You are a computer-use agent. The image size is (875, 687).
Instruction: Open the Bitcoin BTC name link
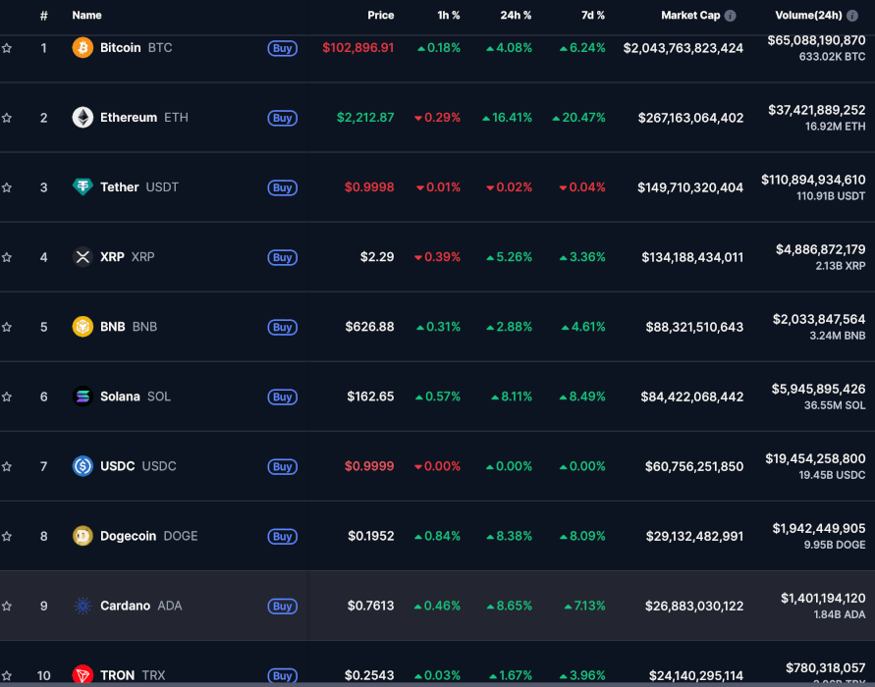(x=137, y=48)
